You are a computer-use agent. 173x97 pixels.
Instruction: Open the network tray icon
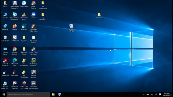click(152, 95)
